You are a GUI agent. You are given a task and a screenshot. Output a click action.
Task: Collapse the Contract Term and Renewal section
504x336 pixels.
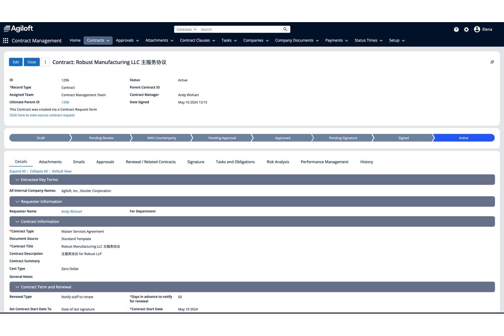click(252, 287)
